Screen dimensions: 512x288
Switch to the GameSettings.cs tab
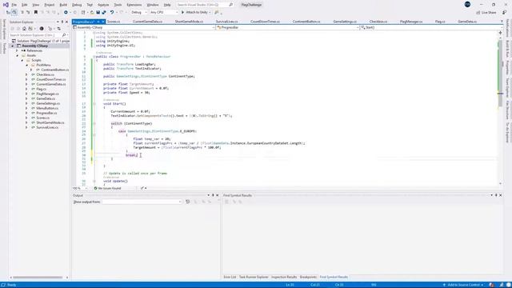pyautogui.click(x=345, y=22)
